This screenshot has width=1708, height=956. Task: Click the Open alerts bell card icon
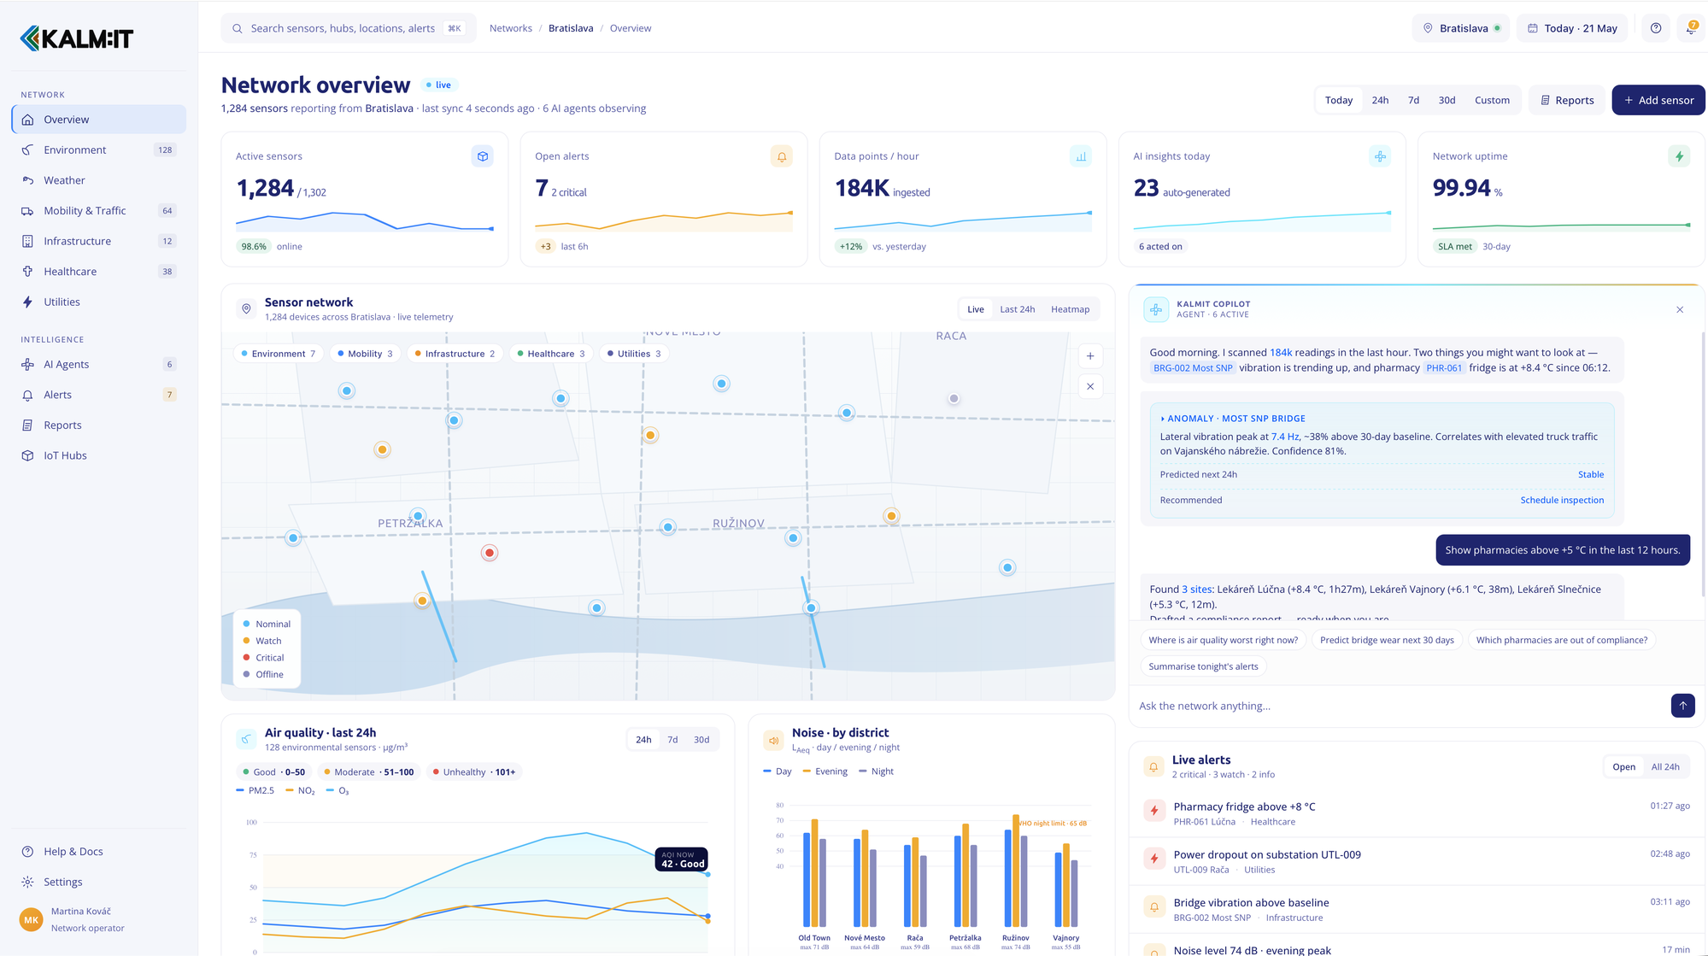(781, 156)
